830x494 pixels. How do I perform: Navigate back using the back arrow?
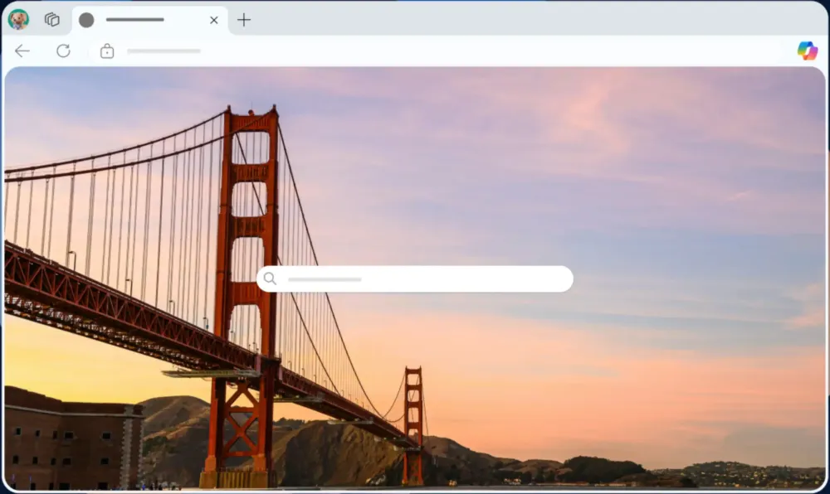pos(22,51)
